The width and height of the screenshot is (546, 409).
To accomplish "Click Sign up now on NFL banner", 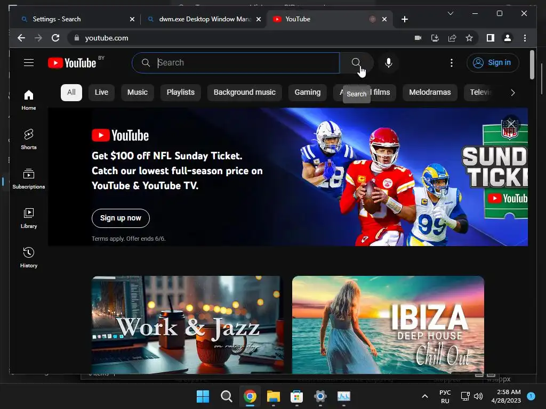I will [x=121, y=218].
